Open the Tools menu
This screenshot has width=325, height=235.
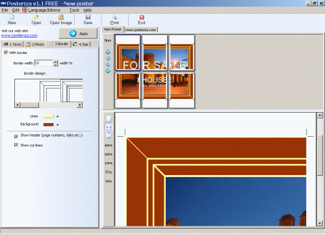[x=74, y=10]
